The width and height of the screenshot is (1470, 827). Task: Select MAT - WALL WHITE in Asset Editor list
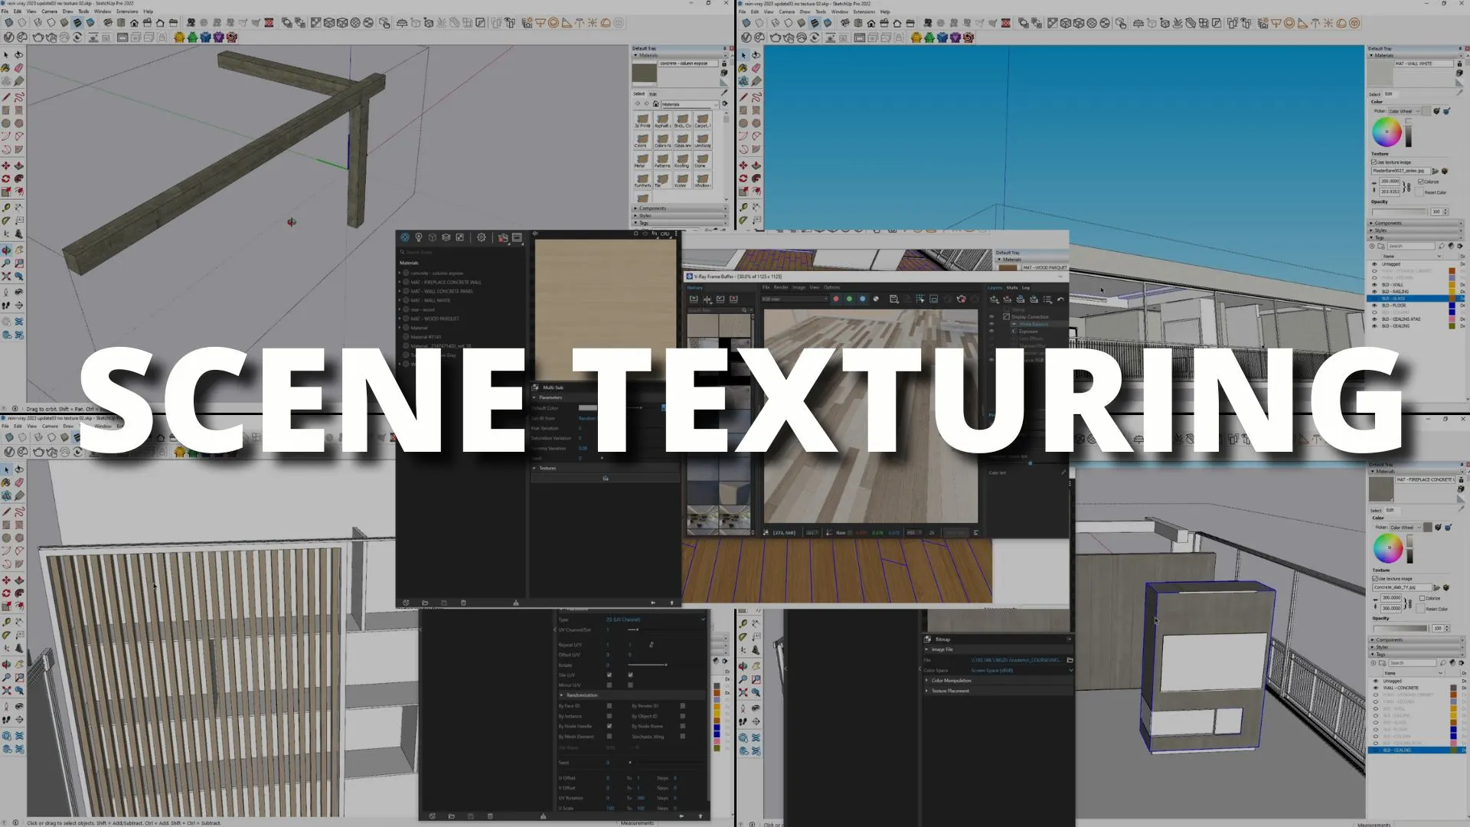click(430, 300)
